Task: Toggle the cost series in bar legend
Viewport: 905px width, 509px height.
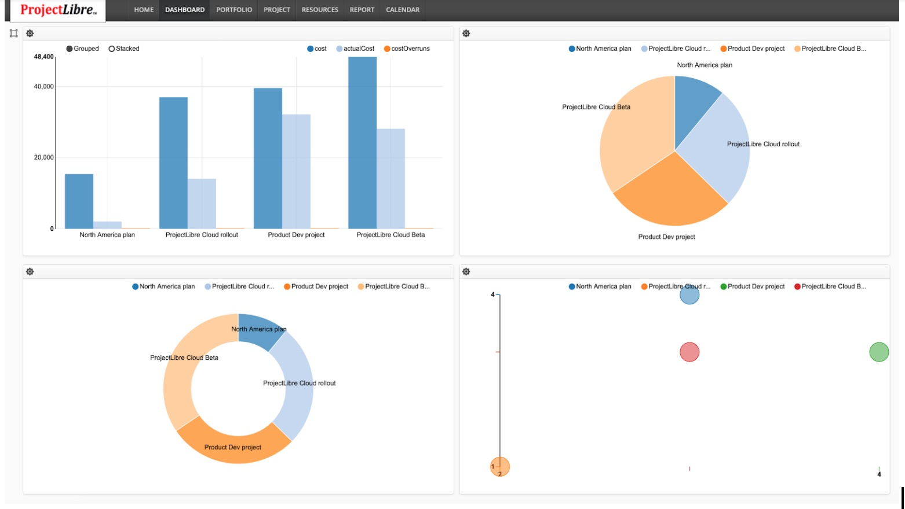Action: tap(317, 49)
